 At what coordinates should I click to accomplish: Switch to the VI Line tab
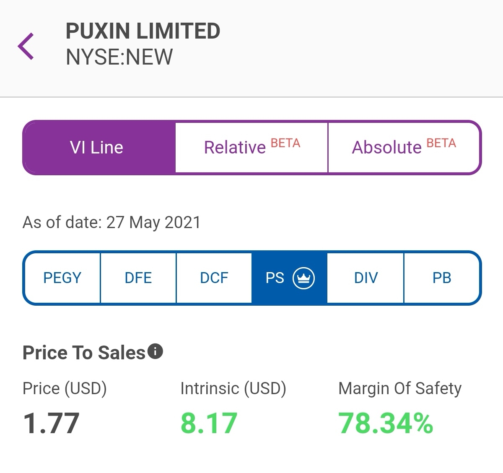(99, 148)
